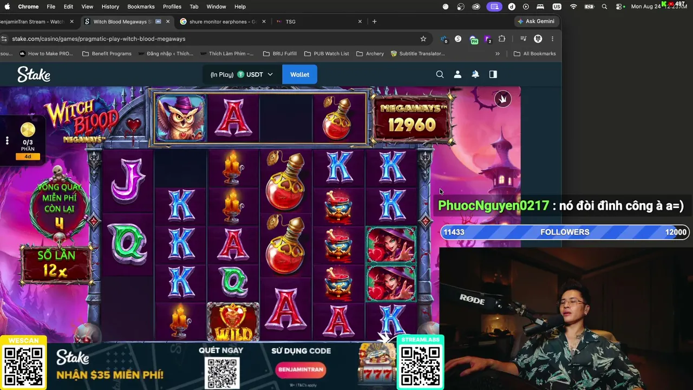693x390 pixels.
Task: Open Creative Cloud in the menu bar
Action: [x=476, y=6]
